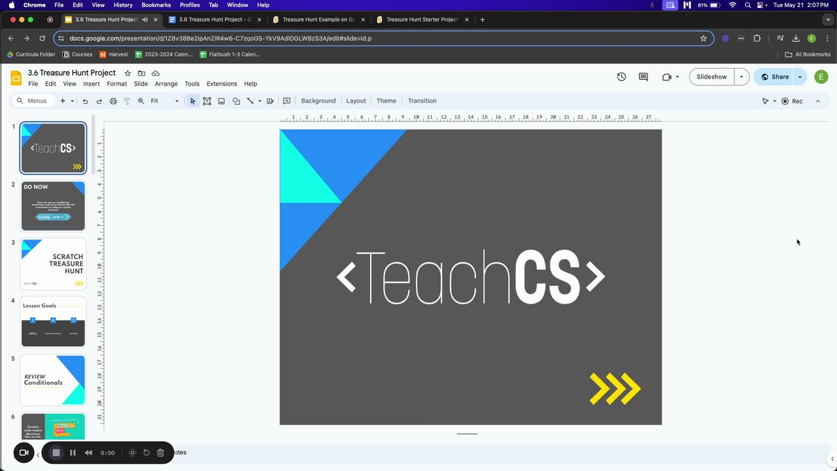Screen dimensions: 837x471
Task: Open the Insert menu in Slides
Action: pyautogui.click(x=92, y=84)
